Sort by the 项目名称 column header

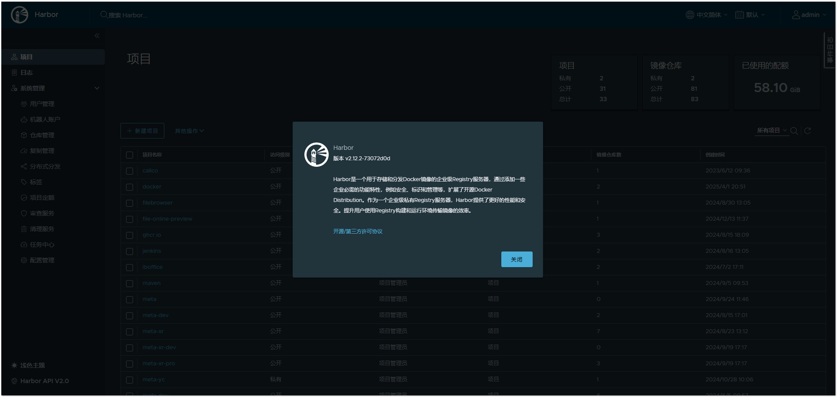point(152,155)
